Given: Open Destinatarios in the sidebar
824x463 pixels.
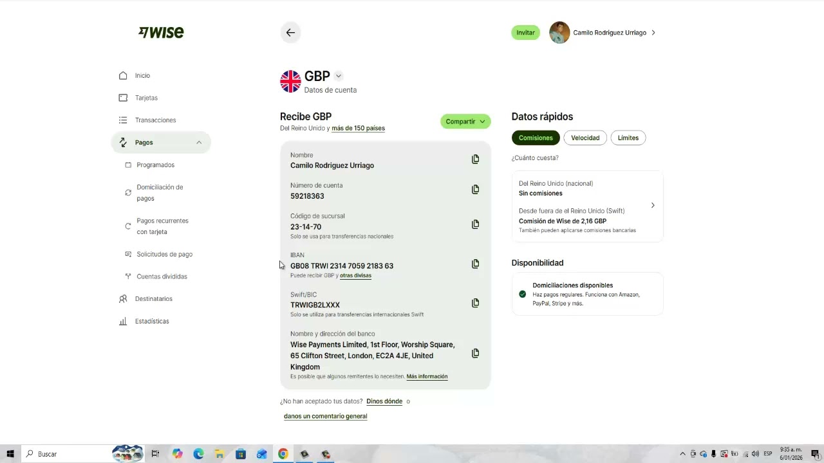Looking at the screenshot, I should click(153, 299).
